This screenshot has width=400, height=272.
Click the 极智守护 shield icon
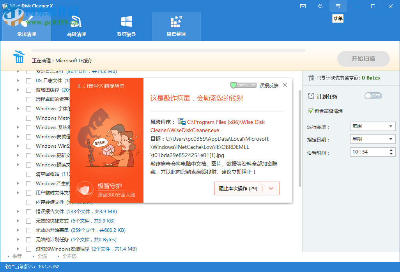[85, 190]
